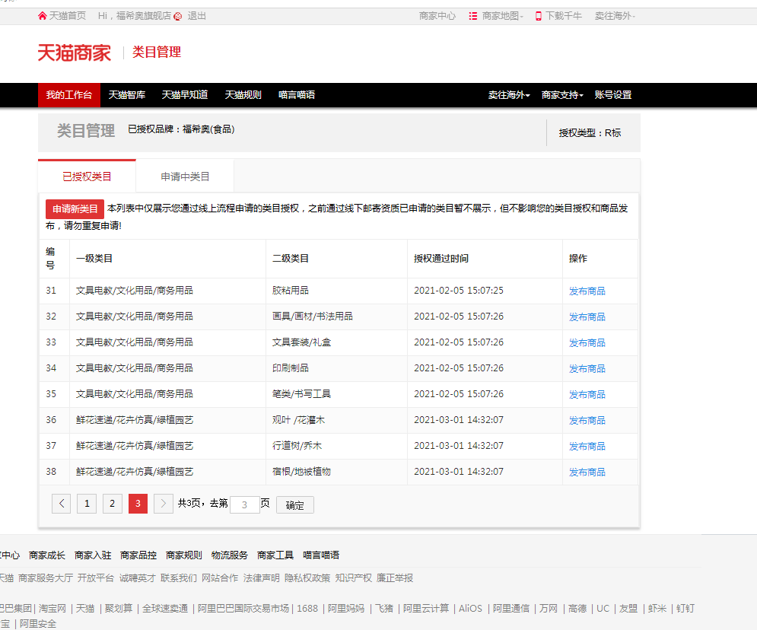Open the 天猫早知道 menu item

185,95
